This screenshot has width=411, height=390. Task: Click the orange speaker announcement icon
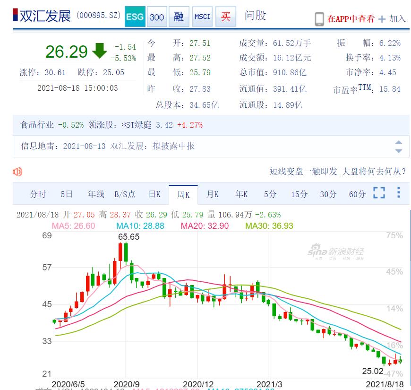pos(18,172)
